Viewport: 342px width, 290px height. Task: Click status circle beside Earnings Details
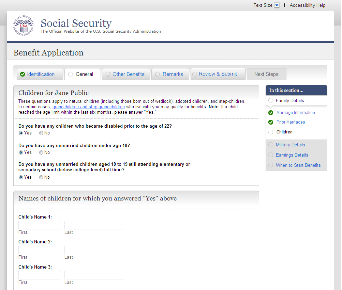pos(271,155)
